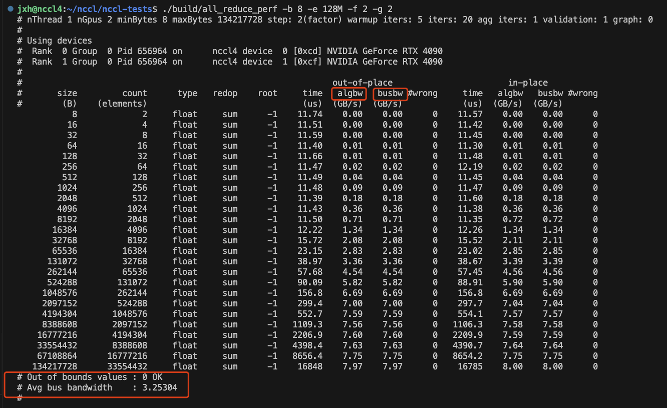Click out-of-place time value 12.22
The width and height of the screenshot is (667, 408).
click(310, 230)
